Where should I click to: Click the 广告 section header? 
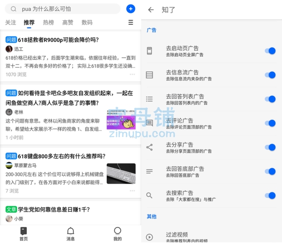click(151, 30)
